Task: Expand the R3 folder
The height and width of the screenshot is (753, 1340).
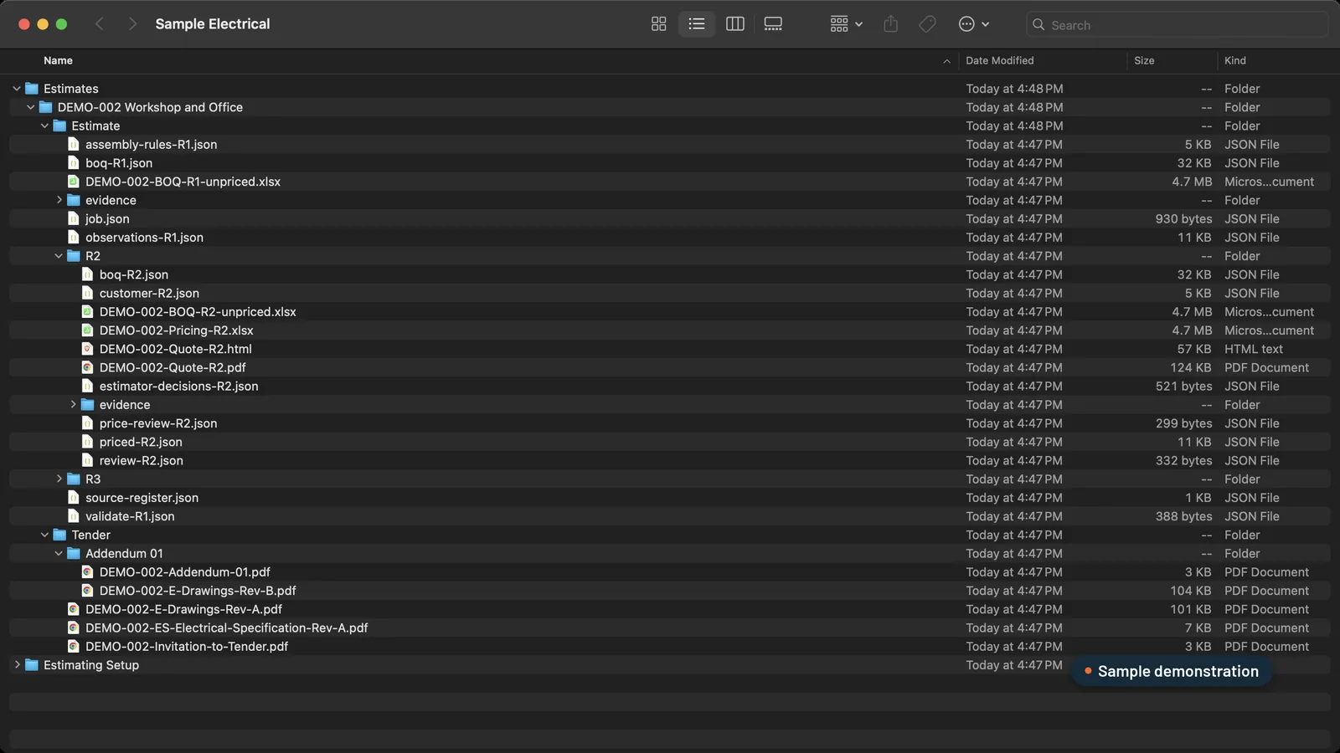Action: click(59, 479)
